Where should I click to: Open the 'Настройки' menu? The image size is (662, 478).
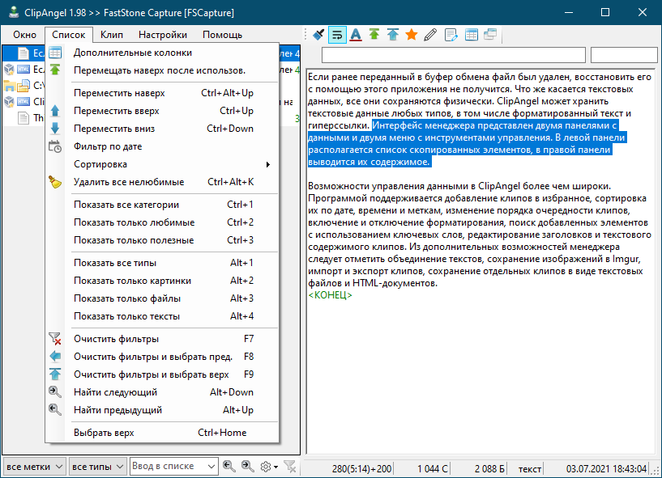[x=163, y=35]
